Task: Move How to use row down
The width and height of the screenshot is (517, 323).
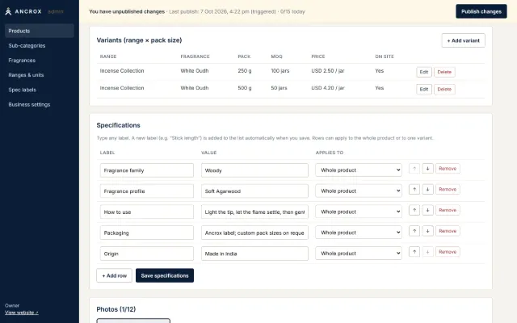Action: coord(427,210)
